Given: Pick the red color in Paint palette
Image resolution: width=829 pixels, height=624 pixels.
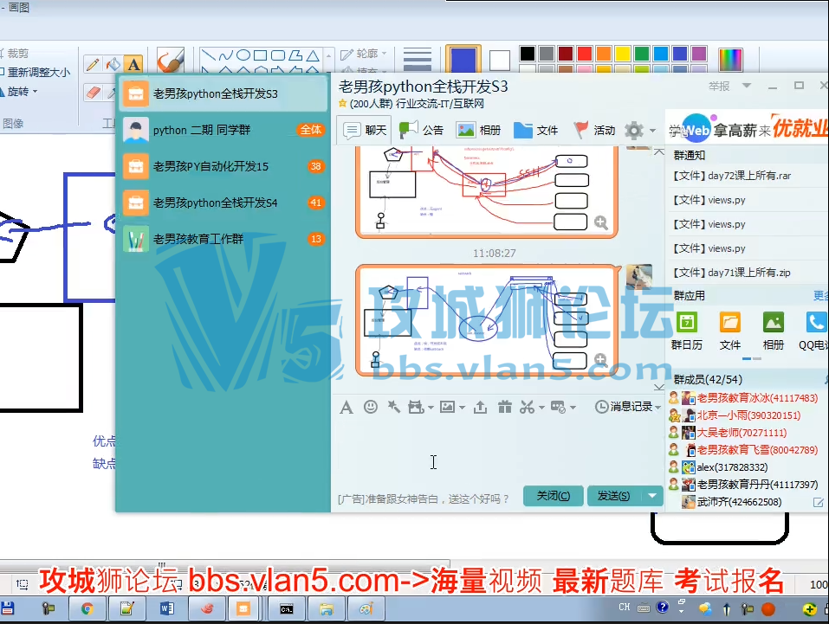Looking at the screenshot, I should [585, 54].
